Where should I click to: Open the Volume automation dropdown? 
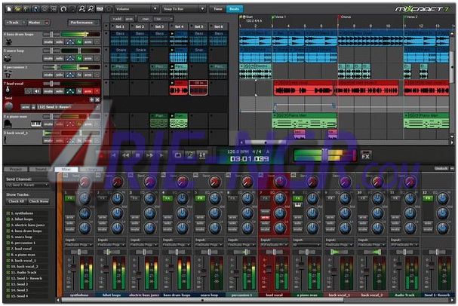point(137,9)
